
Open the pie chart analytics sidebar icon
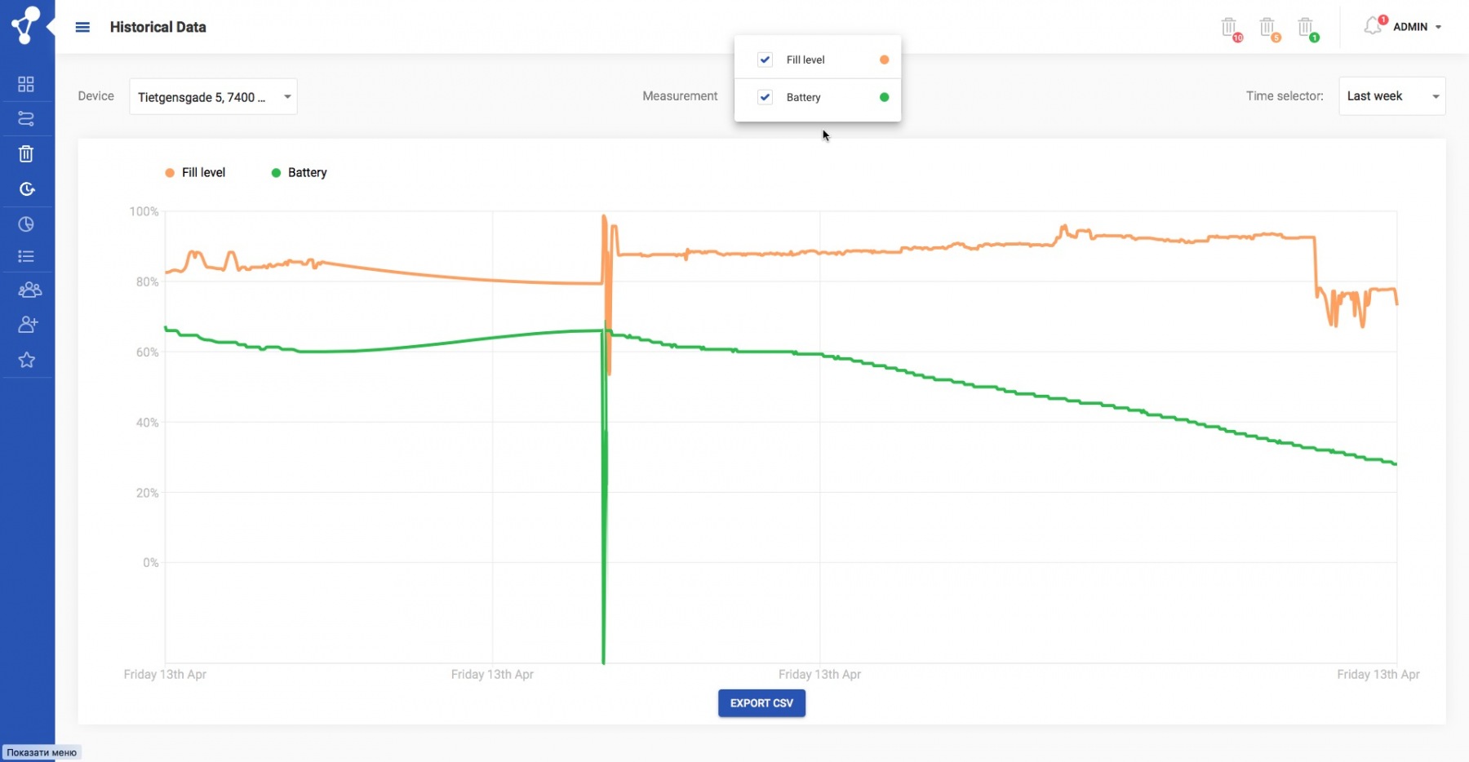pyautogui.click(x=26, y=224)
